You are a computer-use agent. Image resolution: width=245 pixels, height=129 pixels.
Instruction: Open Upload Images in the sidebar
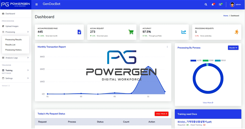tap(12, 26)
